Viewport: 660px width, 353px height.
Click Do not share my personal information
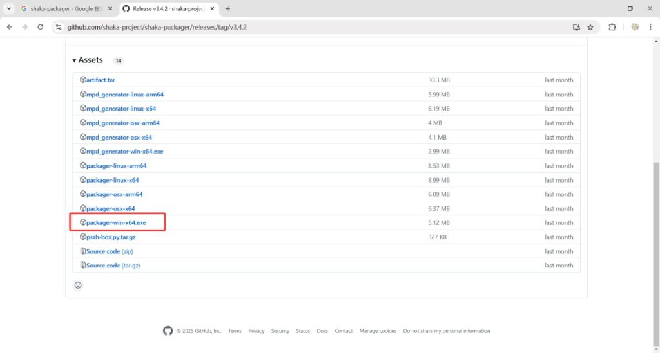(x=447, y=331)
